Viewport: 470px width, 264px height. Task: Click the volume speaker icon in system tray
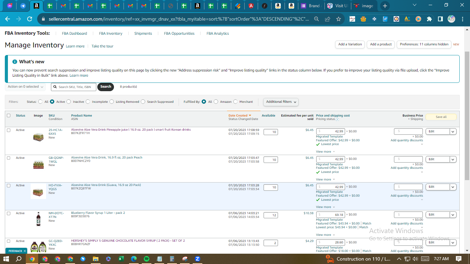tap(415, 259)
